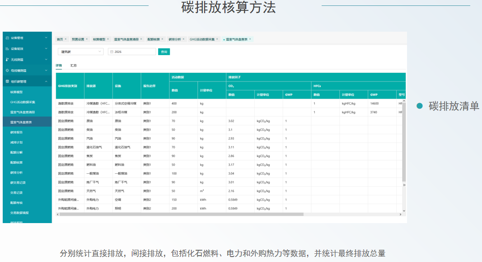
Task: Open 减排计划 in the sidebar
Action: [27, 142]
